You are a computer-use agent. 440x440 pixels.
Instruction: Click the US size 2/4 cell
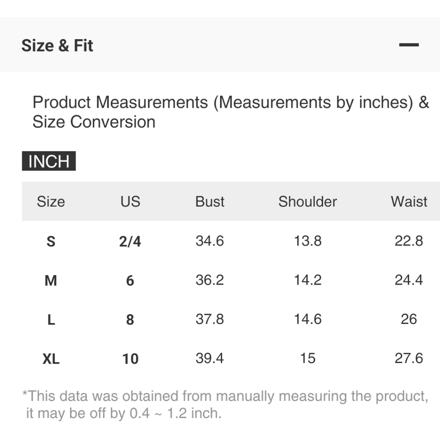click(x=130, y=241)
